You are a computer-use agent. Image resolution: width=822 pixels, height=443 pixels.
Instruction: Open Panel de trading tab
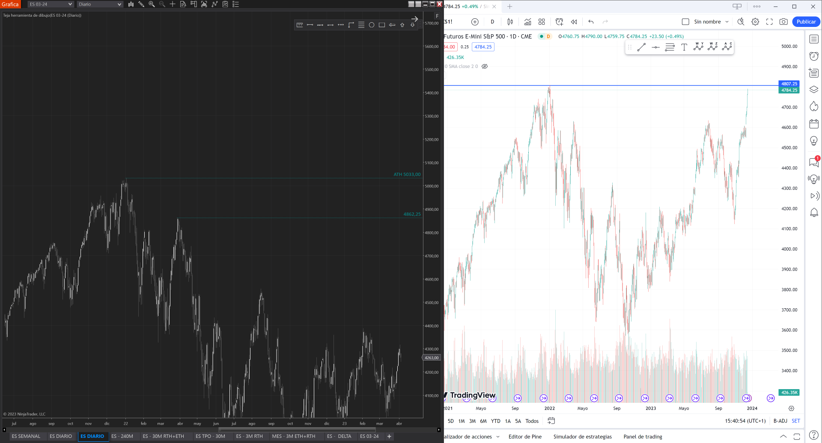tap(643, 437)
